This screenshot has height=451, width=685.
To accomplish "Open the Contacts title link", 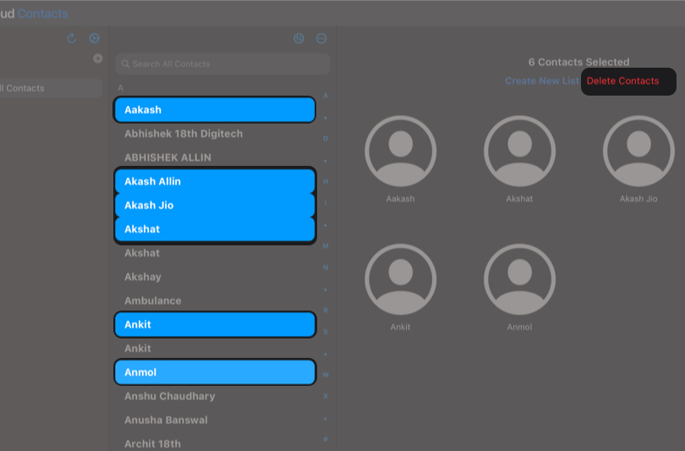I will tap(43, 14).
